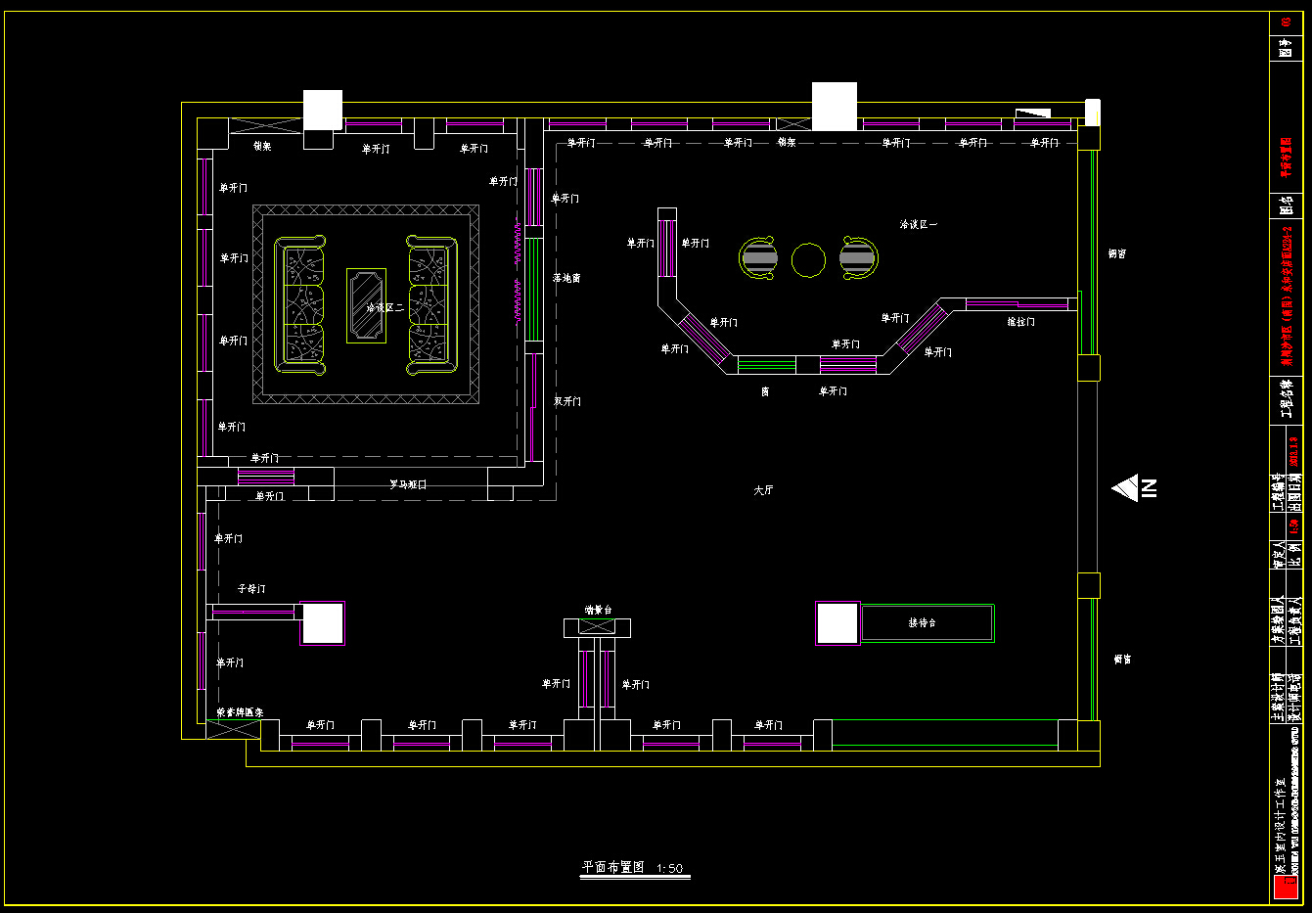The height and width of the screenshot is (913, 1312).
Task: Select the small white wedge near top right corner
Action: (x=1032, y=113)
